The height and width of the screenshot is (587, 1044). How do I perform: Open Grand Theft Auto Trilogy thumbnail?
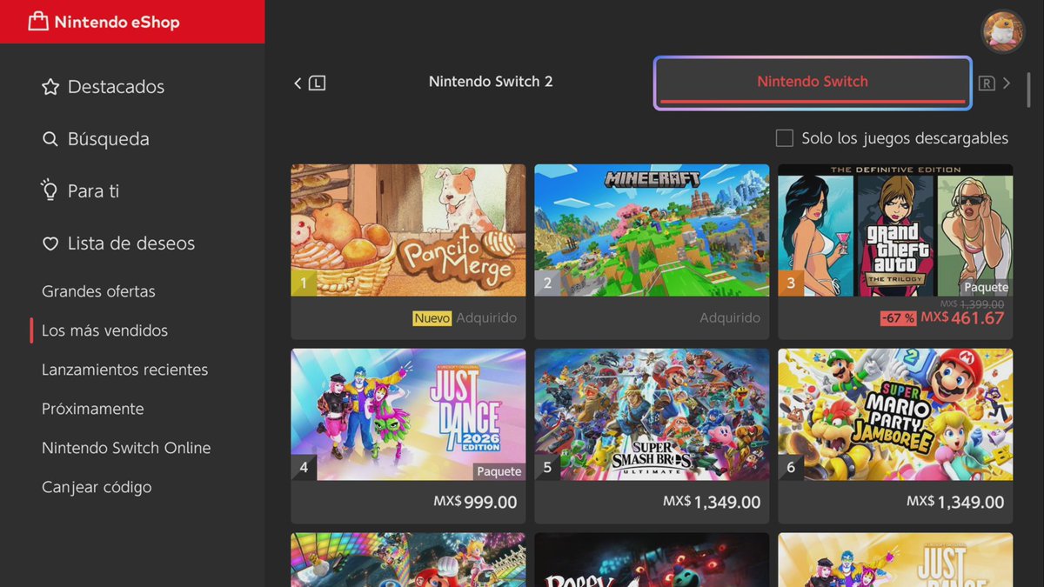[895, 230]
